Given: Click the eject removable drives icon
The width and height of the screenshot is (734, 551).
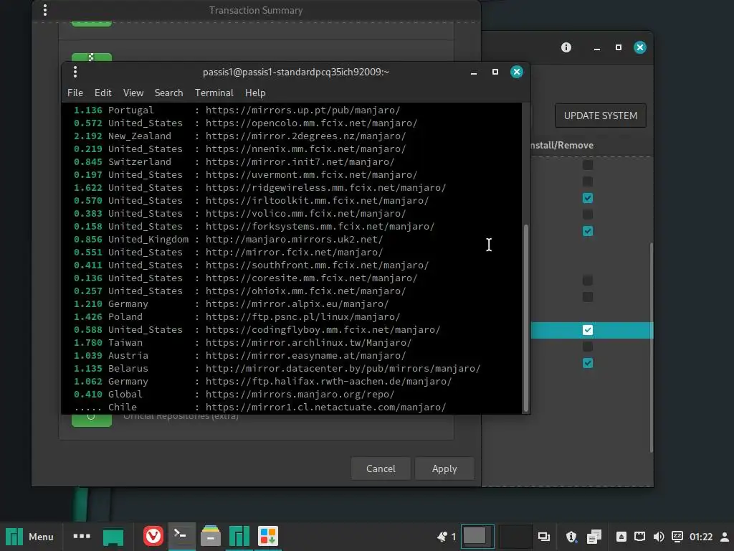Looking at the screenshot, I should pyautogui.click(x=621, y=537).
